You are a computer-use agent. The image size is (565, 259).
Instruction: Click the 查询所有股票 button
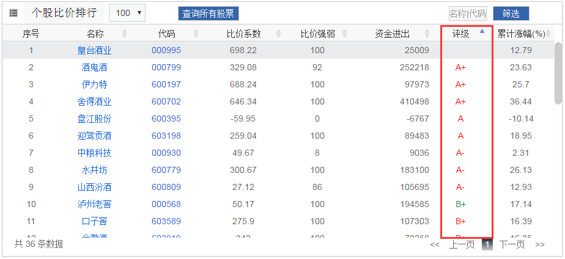click(209, 13)
